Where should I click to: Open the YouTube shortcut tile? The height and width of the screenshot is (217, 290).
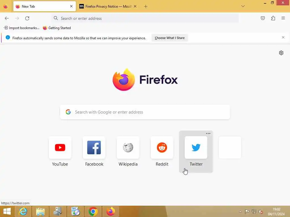(60, 152)
